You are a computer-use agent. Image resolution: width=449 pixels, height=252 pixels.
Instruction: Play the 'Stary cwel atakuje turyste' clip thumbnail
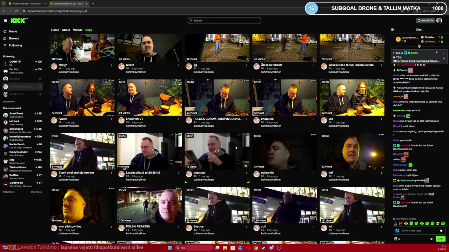point(82,151)
